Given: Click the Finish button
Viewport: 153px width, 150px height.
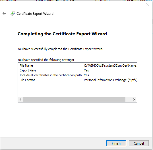Looking at the screenshot, I should pos(116,143).
